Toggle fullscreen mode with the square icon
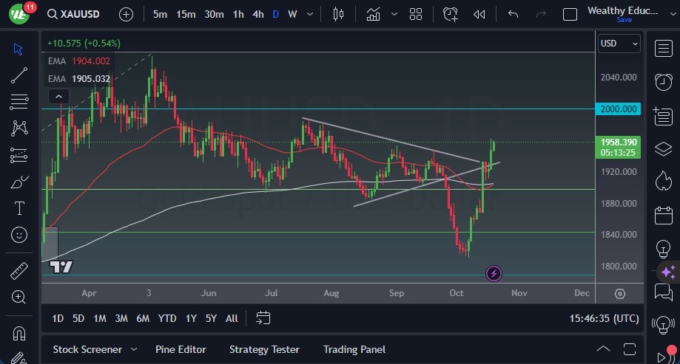Viewport: 680px width, 364px height. [570, 14]
